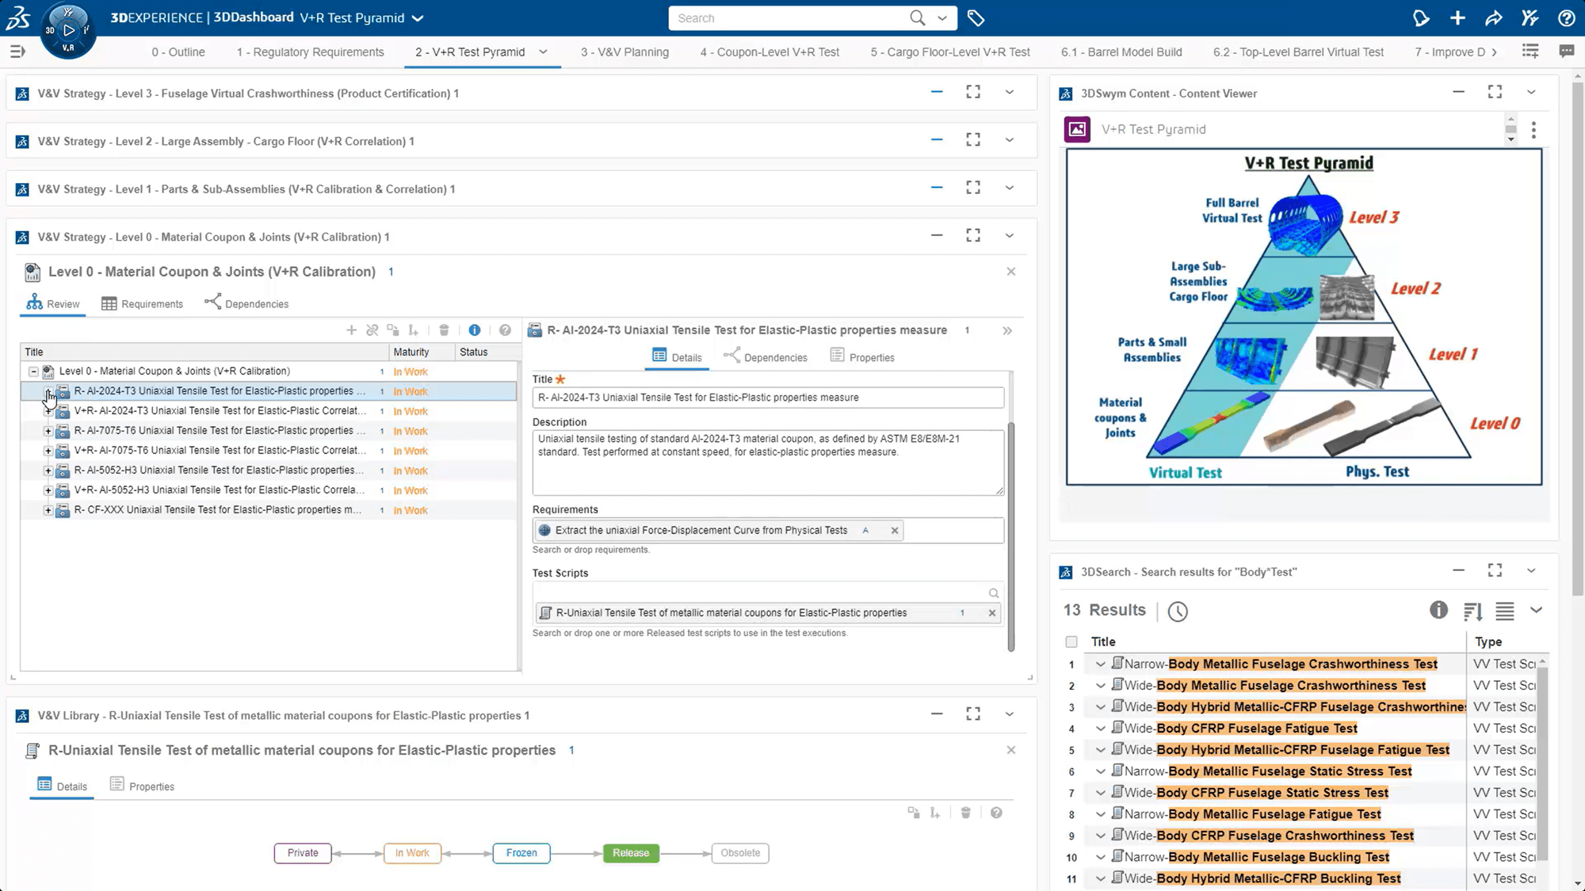Expand the R- CF-XXX tree row

tap(48, 510)
